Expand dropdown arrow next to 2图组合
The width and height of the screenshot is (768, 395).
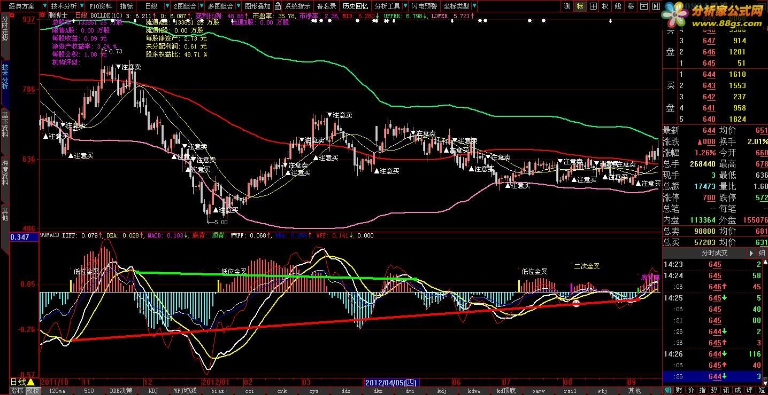[x=201, y=6]
